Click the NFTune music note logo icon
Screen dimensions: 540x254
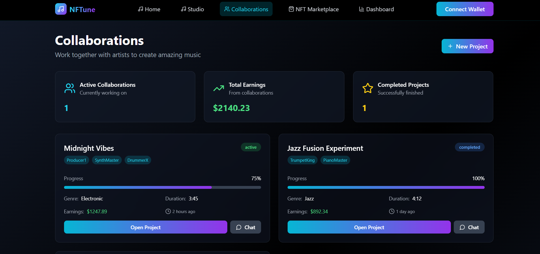click(61, 9)
